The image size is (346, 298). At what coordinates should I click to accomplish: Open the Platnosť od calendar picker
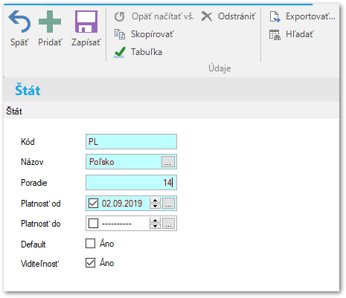pos(168,204)
